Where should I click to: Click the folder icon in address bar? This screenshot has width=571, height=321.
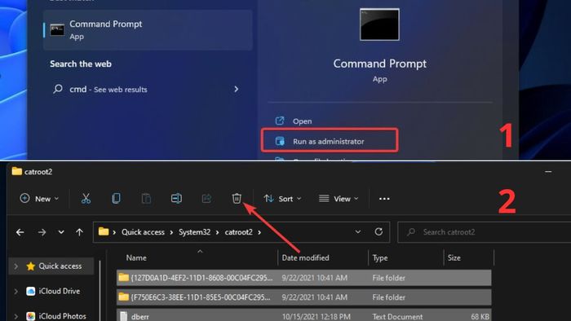104,231
